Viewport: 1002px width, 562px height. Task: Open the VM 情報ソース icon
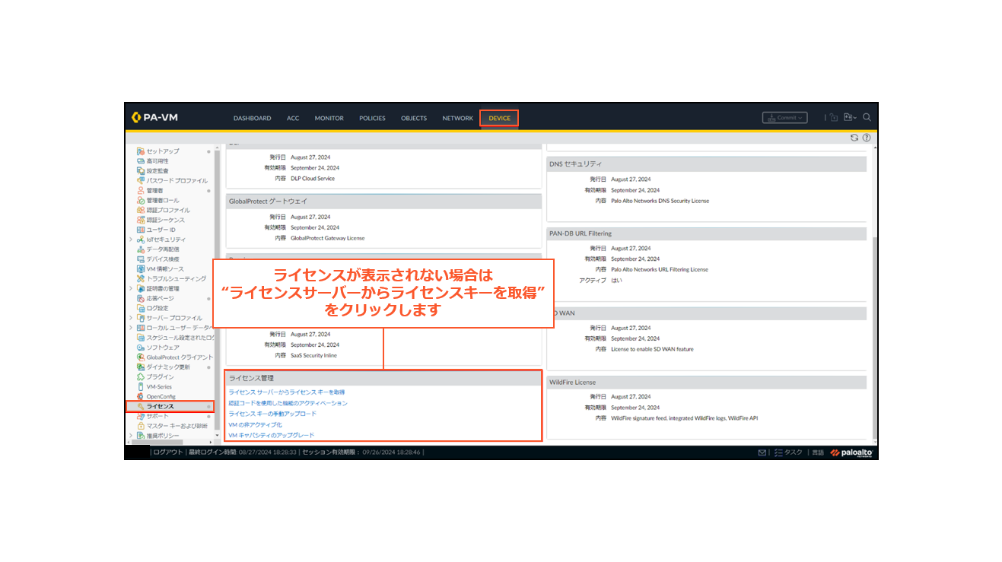click(x=141, y=269)
